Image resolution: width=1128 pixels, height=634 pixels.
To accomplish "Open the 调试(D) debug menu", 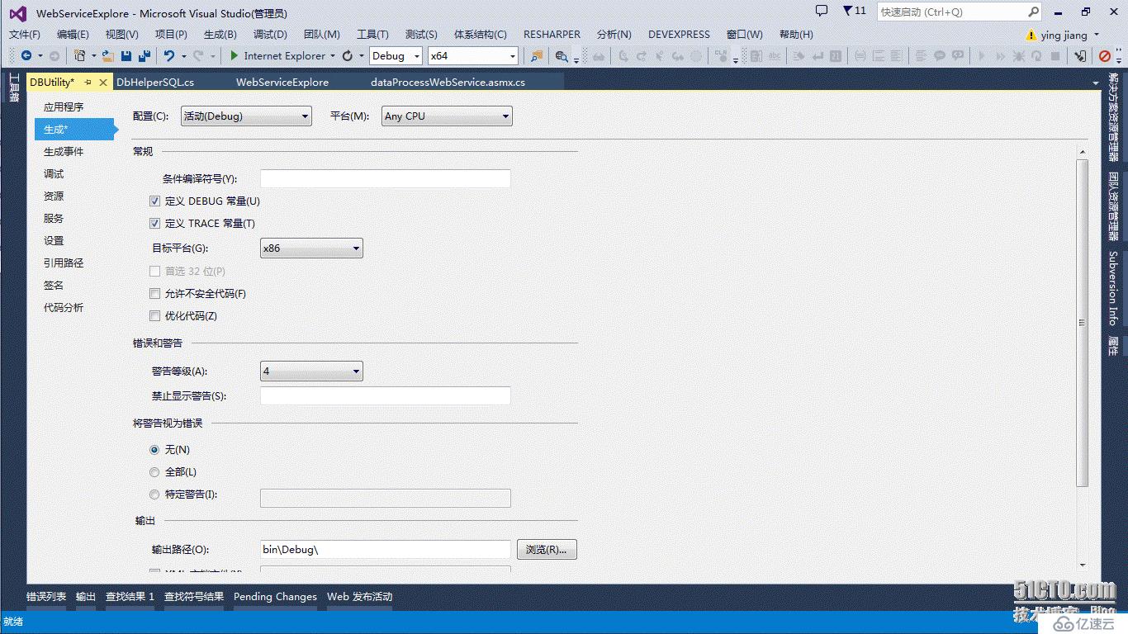I will [270, 35].
